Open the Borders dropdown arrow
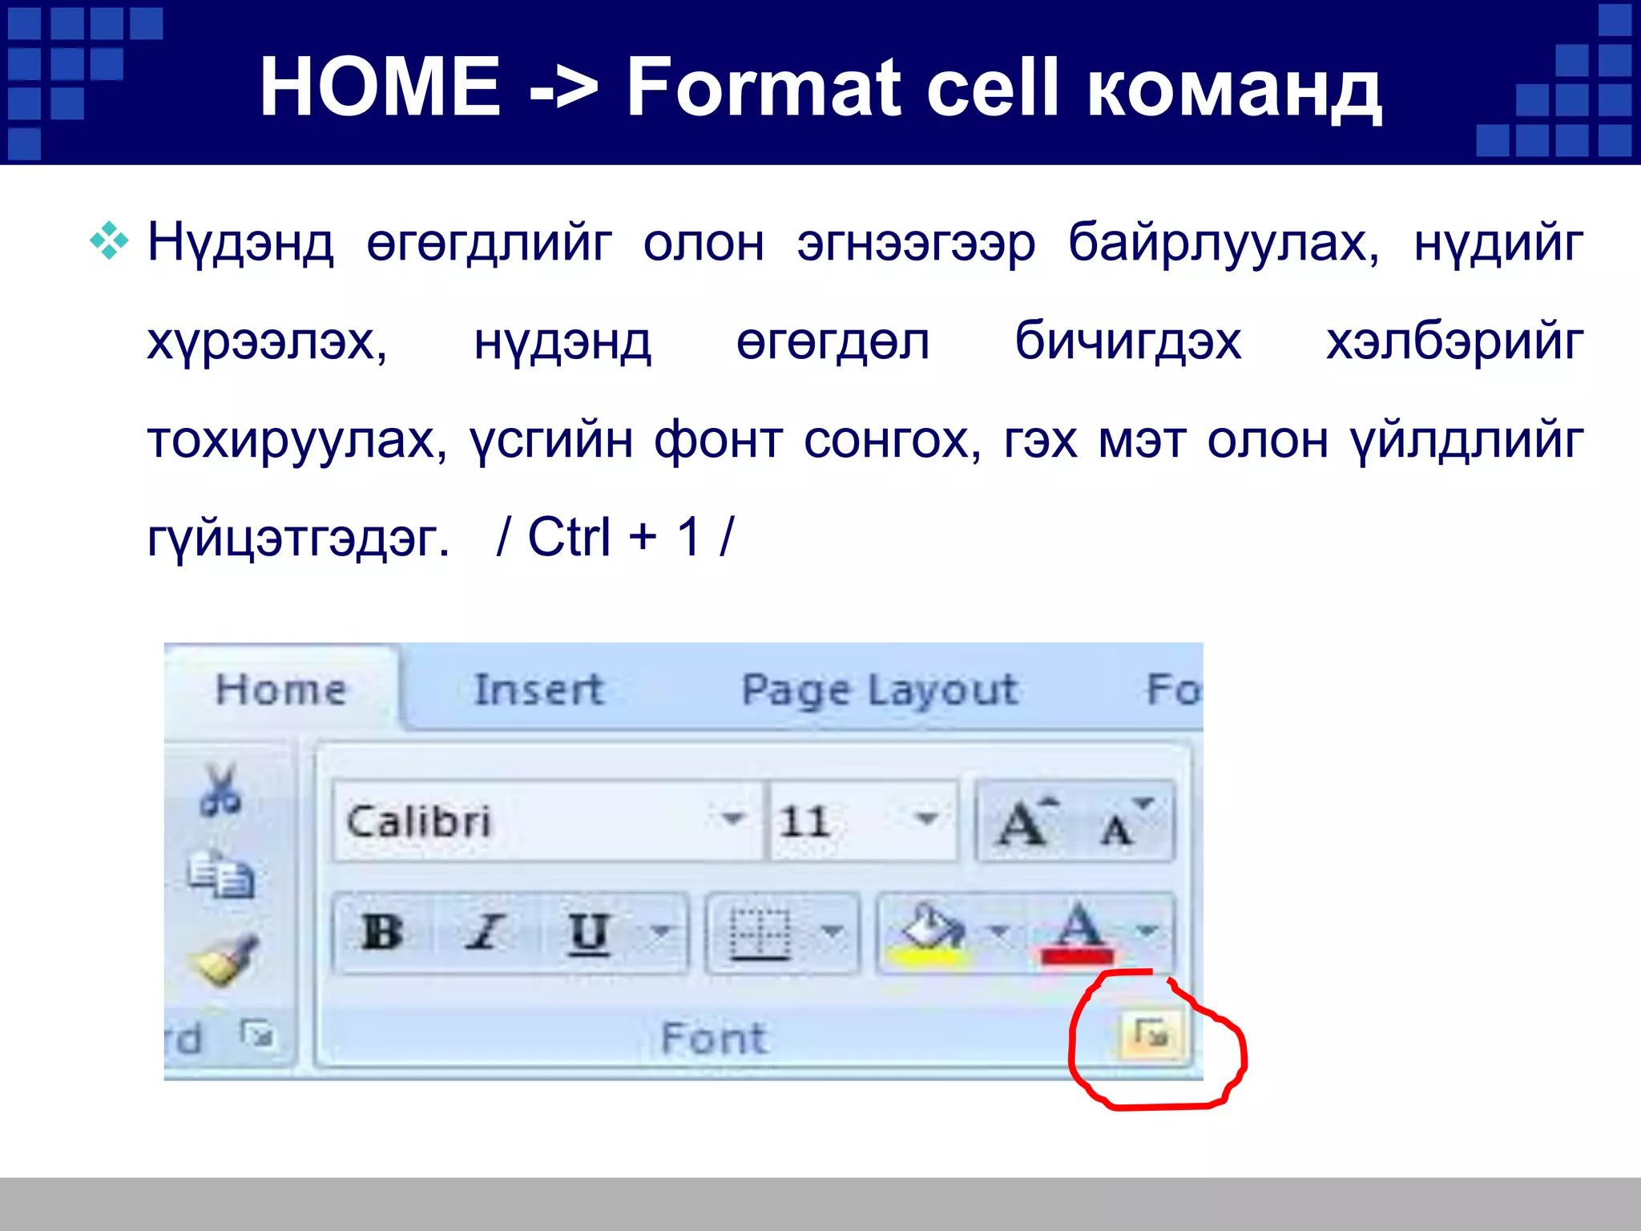 tap(833, 932)
